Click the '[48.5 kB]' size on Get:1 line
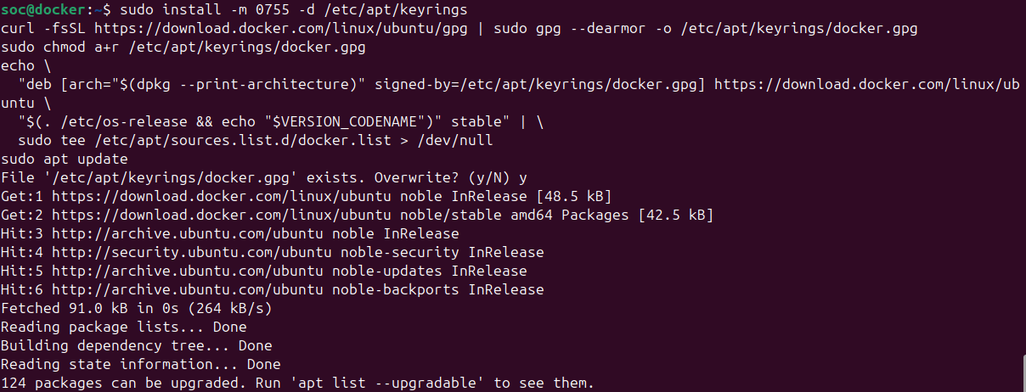Viewport: 1026px width, 392px height. pos(574,196)
